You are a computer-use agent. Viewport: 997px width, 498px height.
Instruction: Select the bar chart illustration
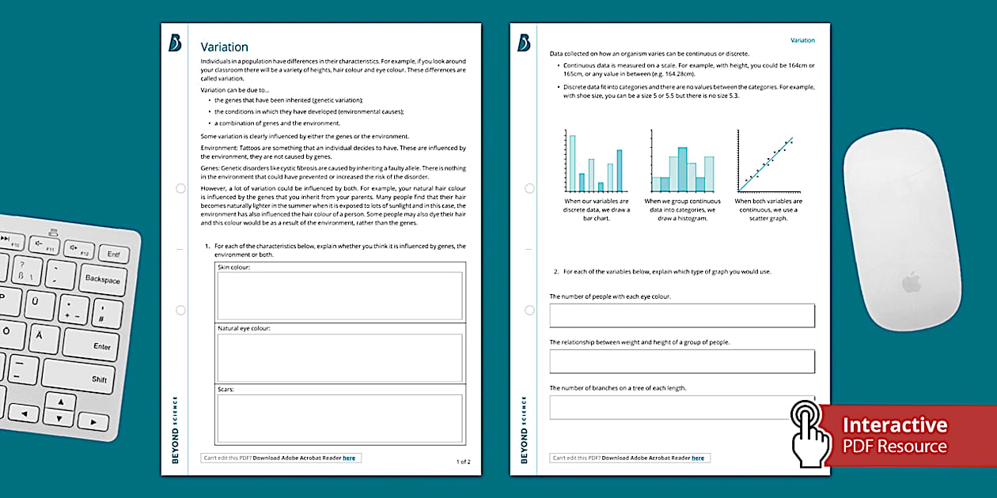click(597, 161)
